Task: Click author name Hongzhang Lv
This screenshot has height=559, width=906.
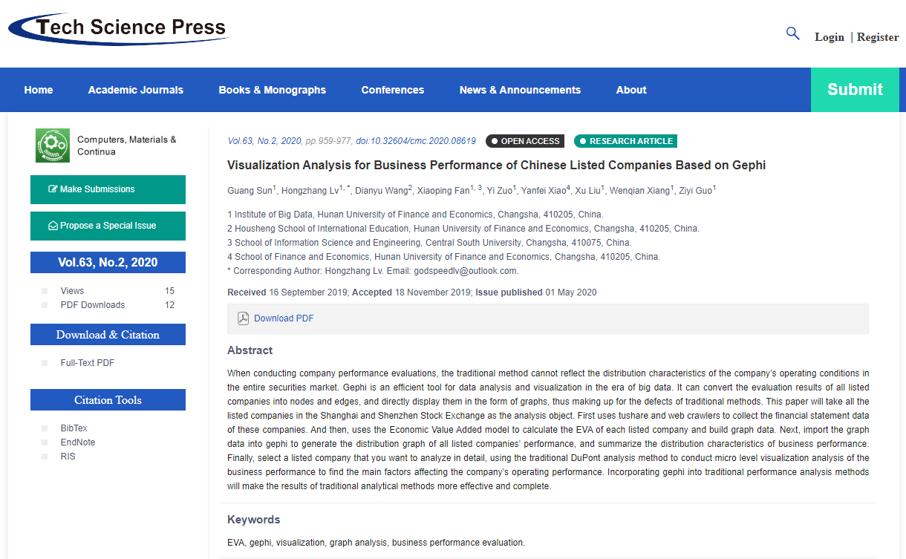Action: coord(310,191)
